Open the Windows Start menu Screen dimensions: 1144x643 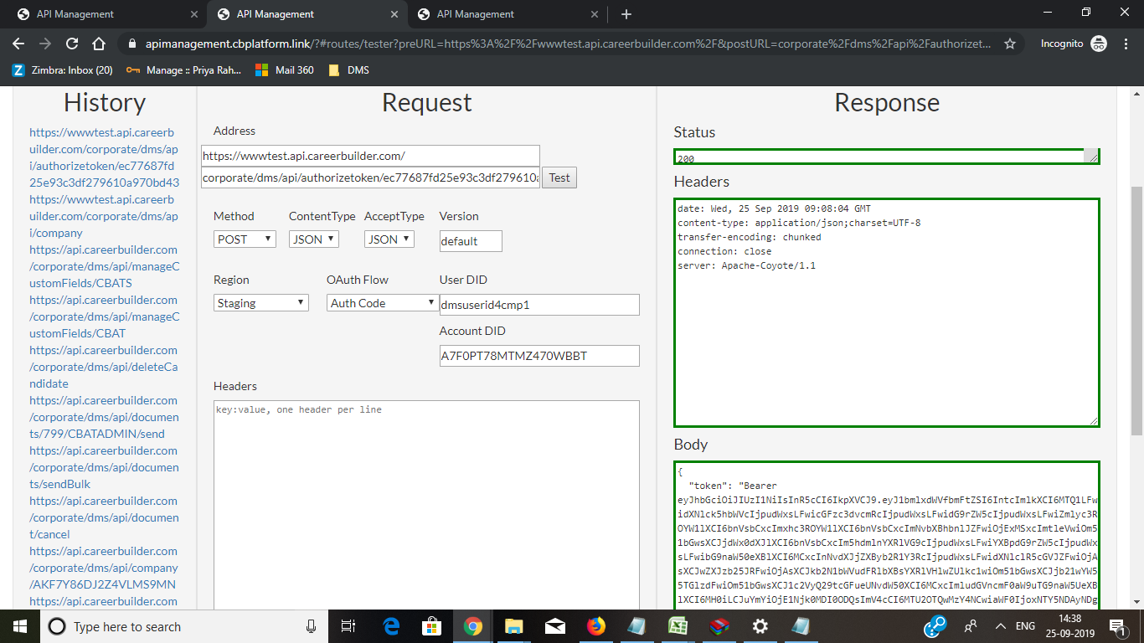(20, 626)
